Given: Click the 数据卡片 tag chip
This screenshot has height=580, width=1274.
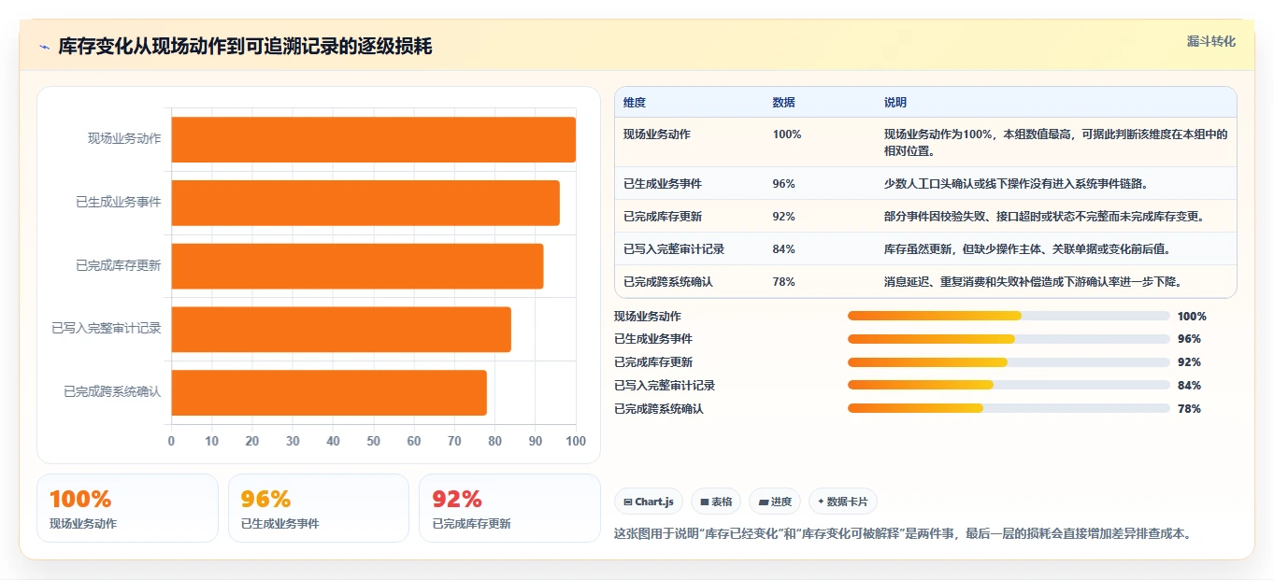Looking at the screenshot, I should click(x=843, y=502).
